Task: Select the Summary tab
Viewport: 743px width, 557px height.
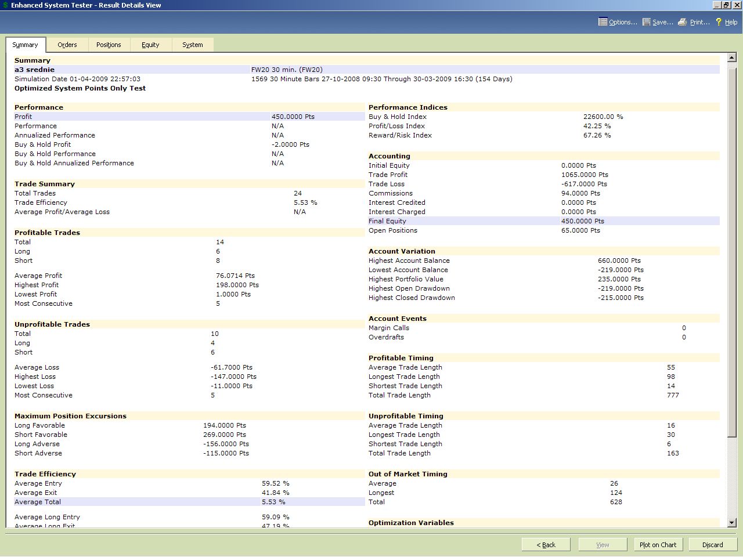Action: (x=25, y=45)
